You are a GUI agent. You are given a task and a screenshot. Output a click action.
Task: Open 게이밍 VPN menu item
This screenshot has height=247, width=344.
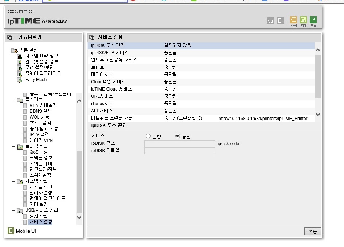pyautogui.click(x=41, y=140)
